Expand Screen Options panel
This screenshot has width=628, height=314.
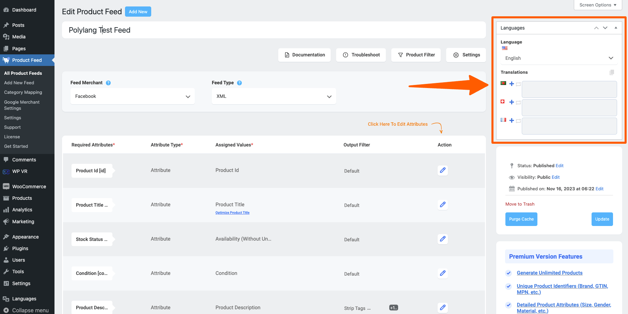coord(598,5)
